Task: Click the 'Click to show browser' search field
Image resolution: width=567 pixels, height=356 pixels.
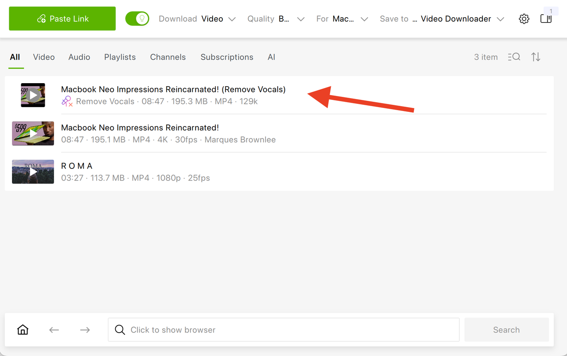Action: coord(283,330)
